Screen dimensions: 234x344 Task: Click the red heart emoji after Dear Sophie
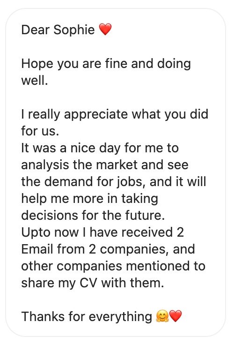pos(105,30)
